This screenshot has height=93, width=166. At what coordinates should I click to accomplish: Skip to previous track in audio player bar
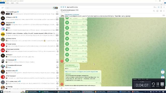(x=61, y=7)
